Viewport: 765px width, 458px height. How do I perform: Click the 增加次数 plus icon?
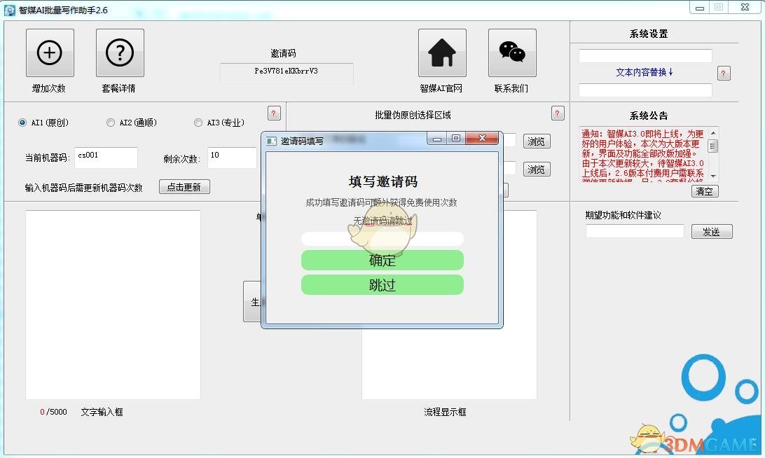tap(50, 53)
